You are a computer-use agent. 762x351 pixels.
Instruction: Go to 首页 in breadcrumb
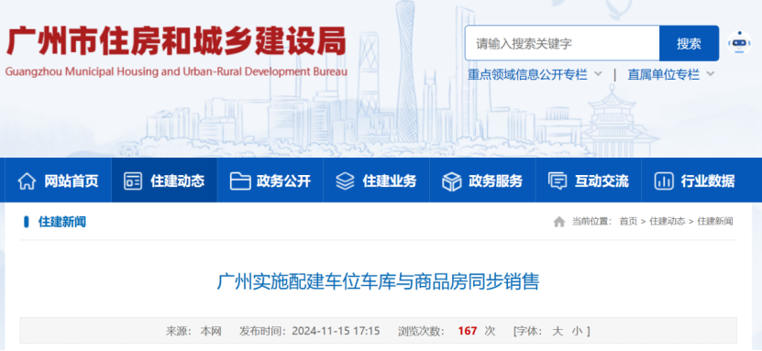point(628,222)
